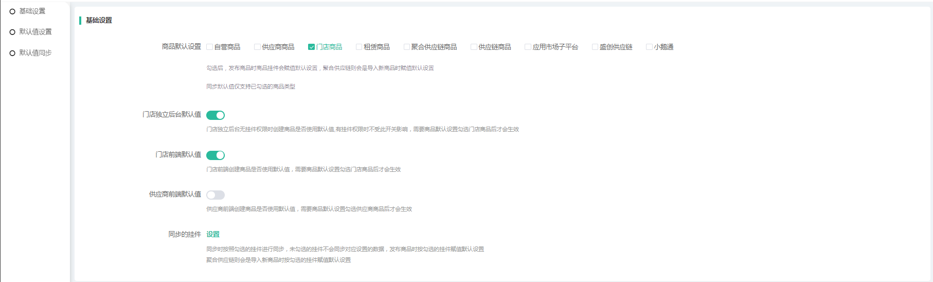Disable the 门店前端默认值 toggle
Screen dimensions: 933x282
tap(216, 155)
